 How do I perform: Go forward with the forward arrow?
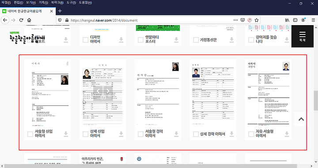[13, 20]
